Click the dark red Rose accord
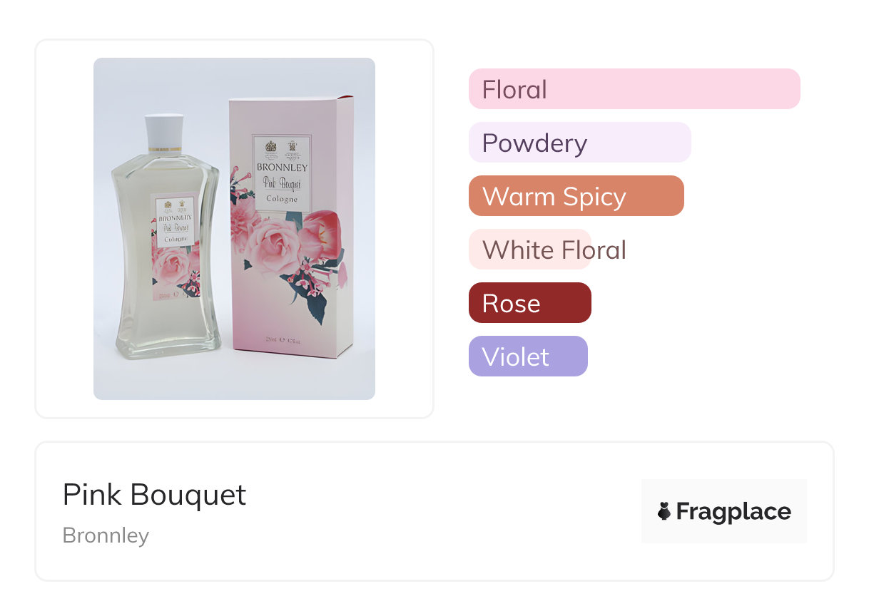The height and width of the screenshot is (616, 869). tap(529, 303)
